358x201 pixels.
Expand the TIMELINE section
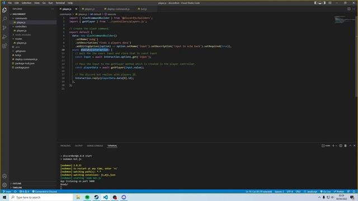coord(17,188)
